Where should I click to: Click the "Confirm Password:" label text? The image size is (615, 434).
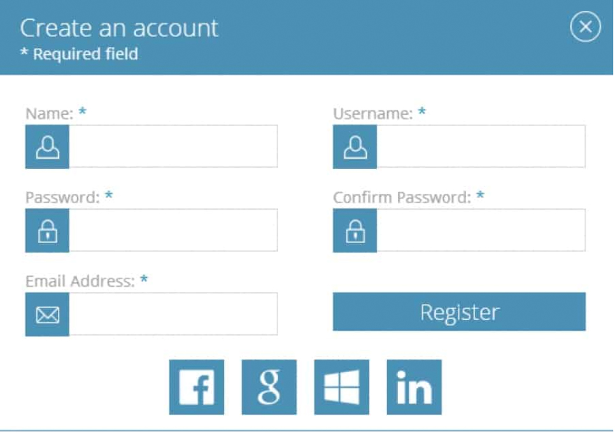402,197
